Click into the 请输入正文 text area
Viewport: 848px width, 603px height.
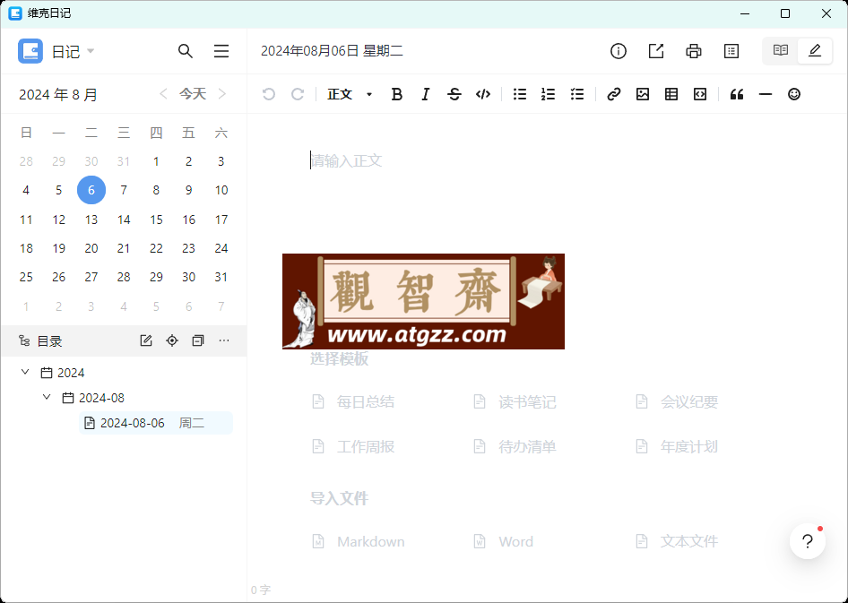(x=346, y=161)
